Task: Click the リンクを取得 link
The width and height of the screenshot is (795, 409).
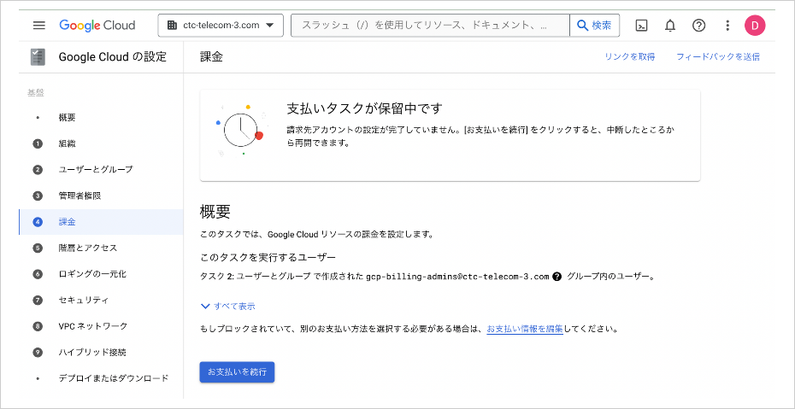Action: (630, 56)
